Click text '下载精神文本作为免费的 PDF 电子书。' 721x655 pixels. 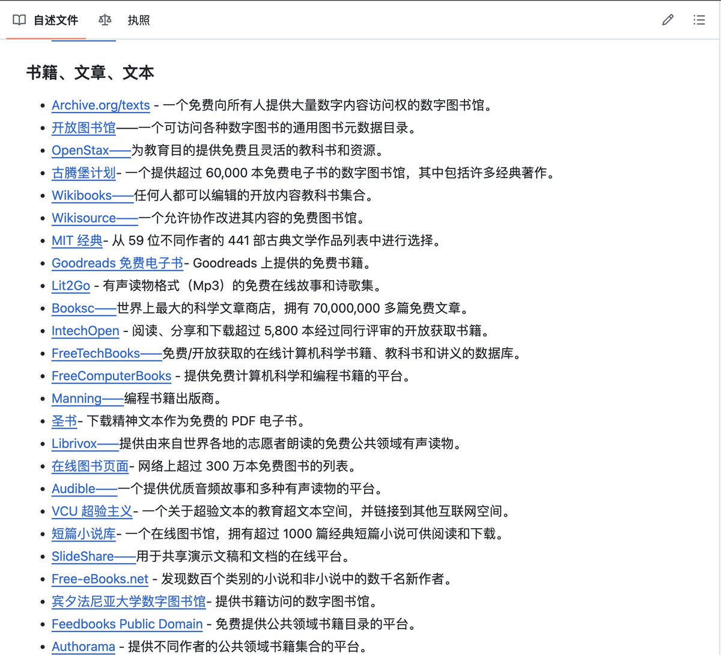pos(197,421)
